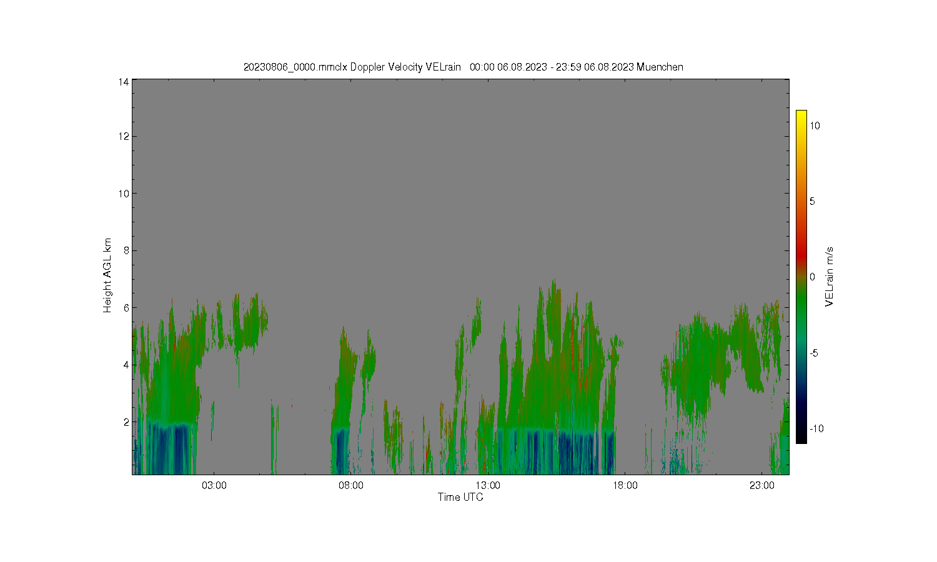937x562 pixels.
Task: Select the 'Time UTC' x-axis label
Action: click(x=460, y=497)
